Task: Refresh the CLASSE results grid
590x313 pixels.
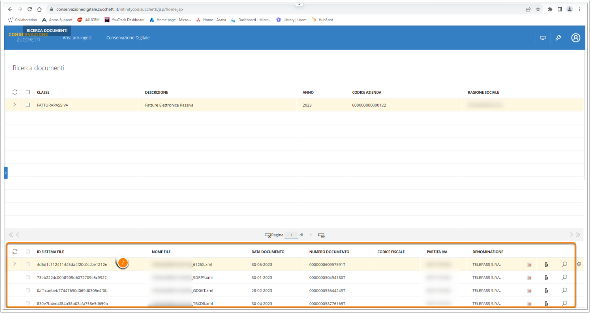Action: click(x=15, y=92)
